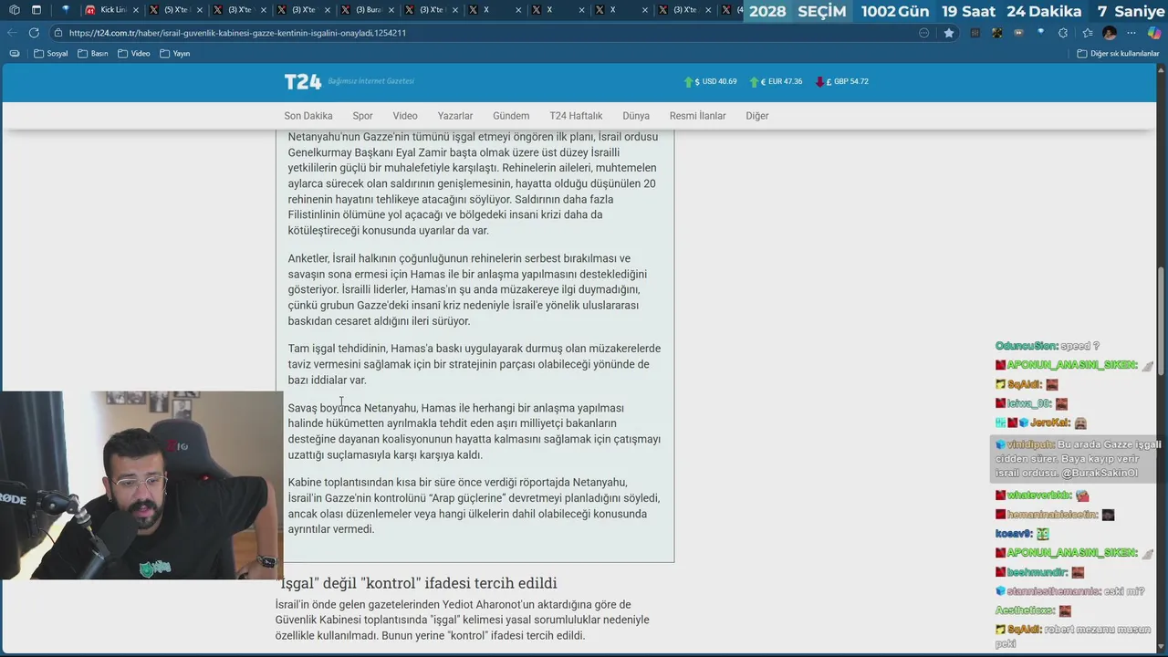Open the Favorites list icon
The width and height of the screenshot is (1168, 657).
[1086, 33]
